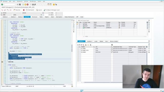Screen dimensions: 164x92
Task: Open the Debugger menu
Action: click(5, 1)
